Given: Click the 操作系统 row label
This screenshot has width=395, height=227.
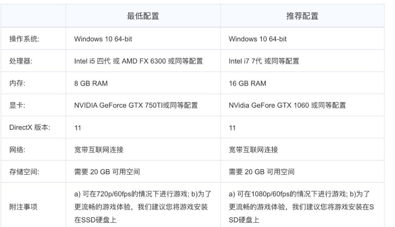Looking at the screenshot, I should pos(24,39).
